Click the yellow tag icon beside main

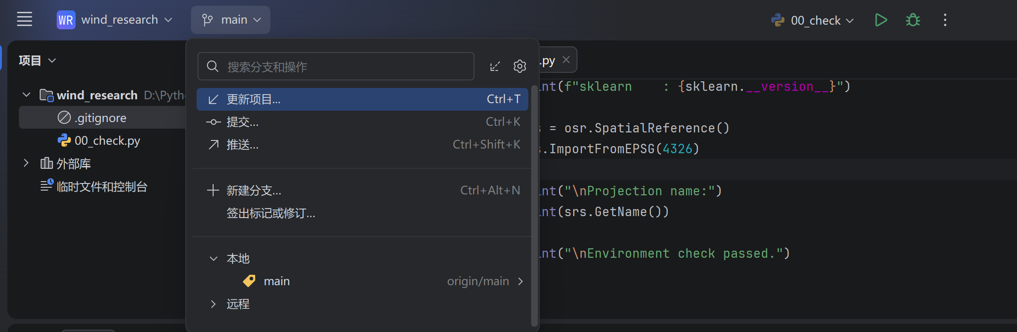[249, 281]
